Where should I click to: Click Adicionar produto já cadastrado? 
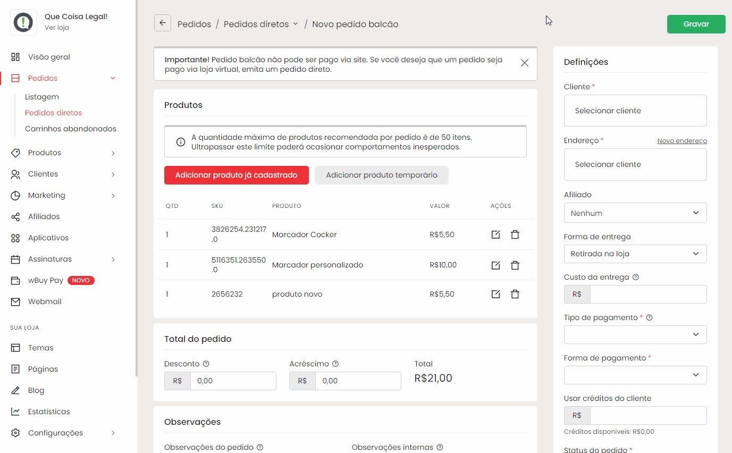point(236,175)
